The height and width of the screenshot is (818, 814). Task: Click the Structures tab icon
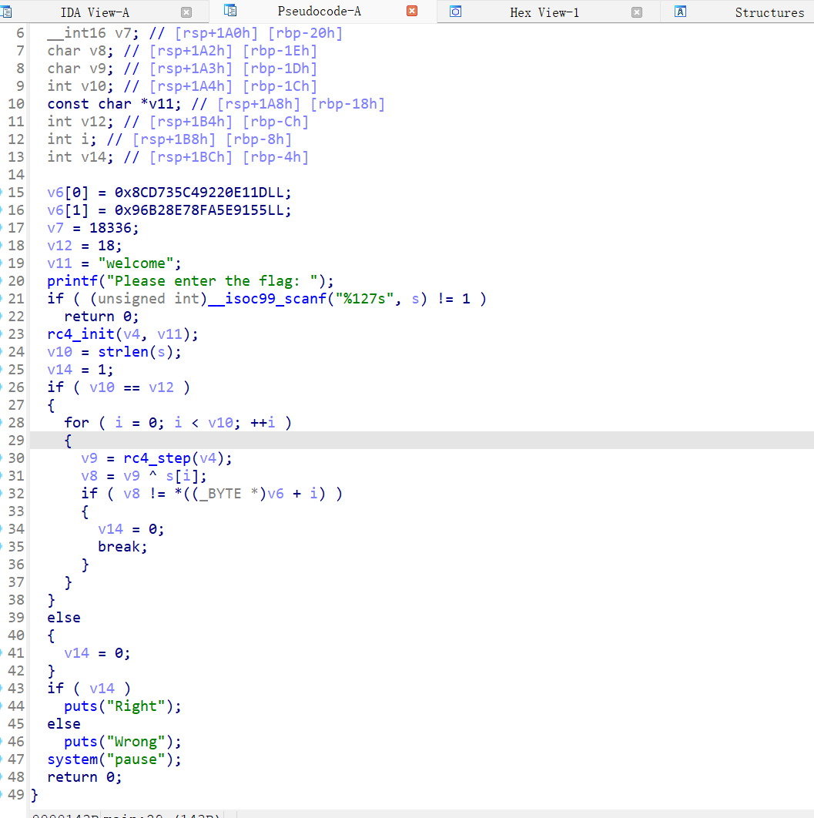click(x=680, y=12)
